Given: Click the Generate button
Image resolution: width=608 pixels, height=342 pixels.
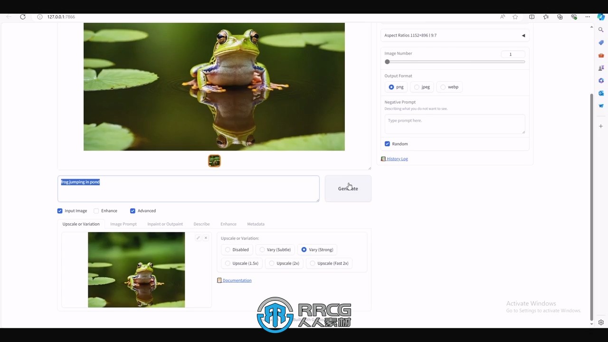Looking at the screenshot, I should pyautogui.click(x=348, y=189).
